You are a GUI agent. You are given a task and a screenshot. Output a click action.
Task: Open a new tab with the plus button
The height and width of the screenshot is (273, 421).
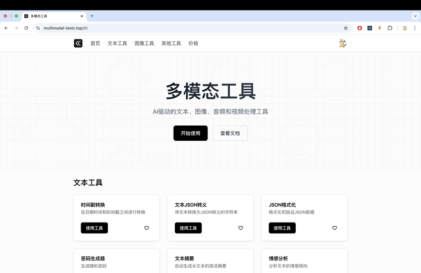[92, 16]
